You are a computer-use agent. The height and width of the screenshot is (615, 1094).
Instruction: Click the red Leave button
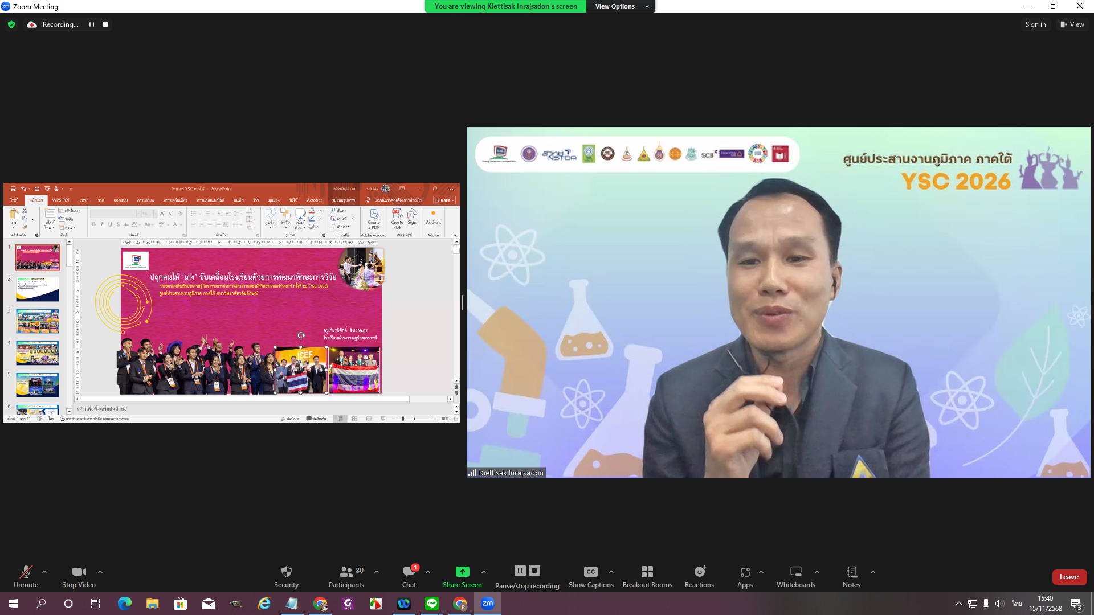click(x=1068, y=577)
